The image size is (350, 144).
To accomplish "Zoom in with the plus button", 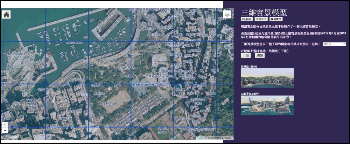I will pyautogui.click(x=5, y=124).
